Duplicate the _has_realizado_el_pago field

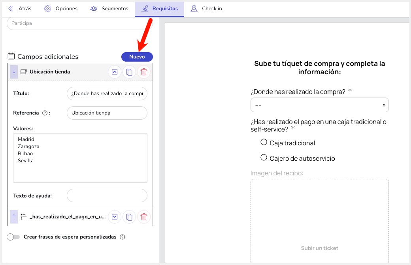point(129,217)
